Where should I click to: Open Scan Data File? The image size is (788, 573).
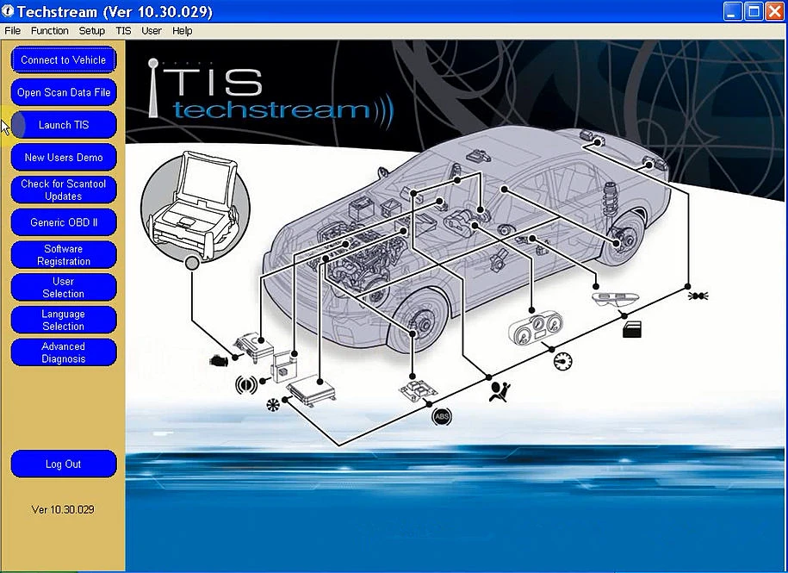(64, 92)
